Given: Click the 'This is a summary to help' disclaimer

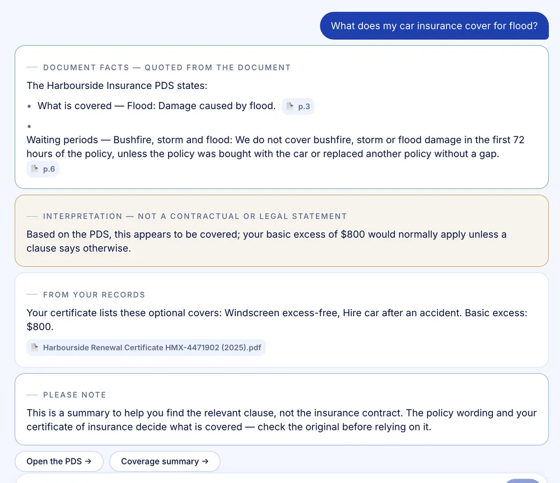Looking at the screenshot, I should coord(282,420).
